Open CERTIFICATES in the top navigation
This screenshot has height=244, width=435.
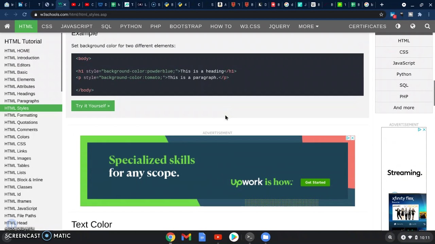click(x=367, y=26)
